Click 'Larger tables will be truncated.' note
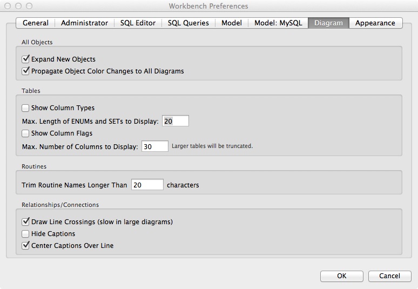The height and width of the screenshot is (289, 418). [212, 146]
